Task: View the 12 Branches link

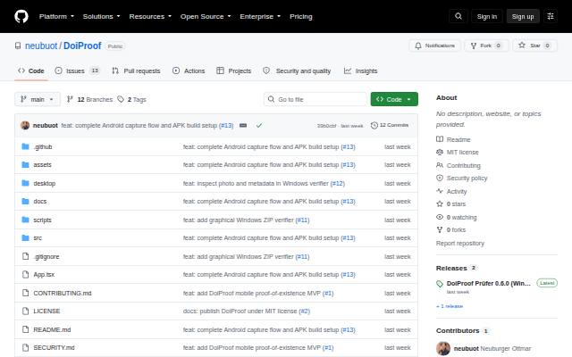Action: click(89, 99)
